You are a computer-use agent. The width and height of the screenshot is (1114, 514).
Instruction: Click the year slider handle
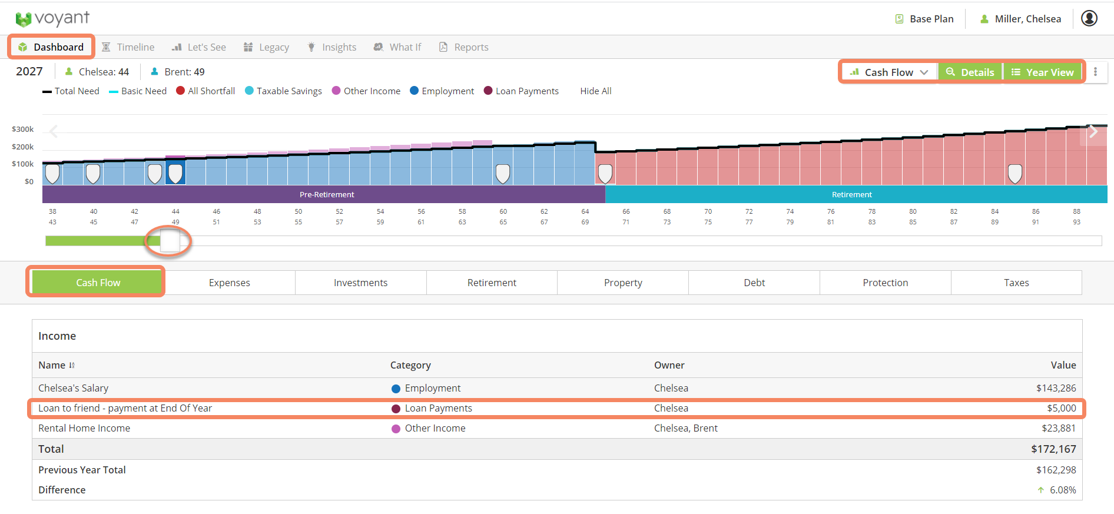[x=170, y=241]
